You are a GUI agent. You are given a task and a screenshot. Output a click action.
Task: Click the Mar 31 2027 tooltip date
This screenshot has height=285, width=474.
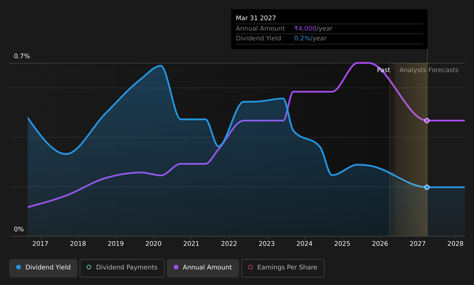pos(256,18)
